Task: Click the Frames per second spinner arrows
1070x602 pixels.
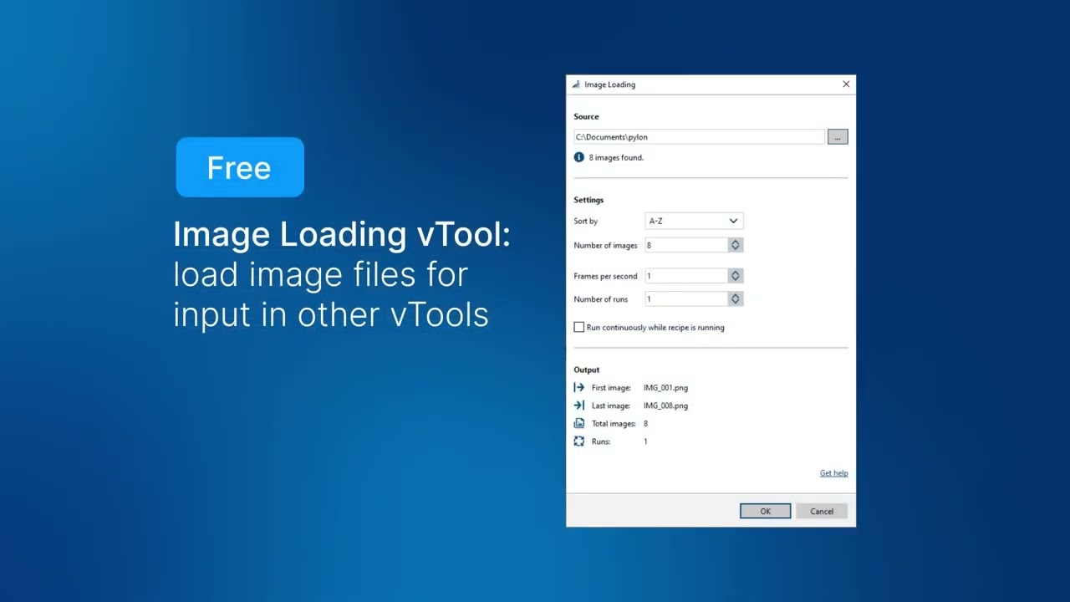Action: pos(736,276)
